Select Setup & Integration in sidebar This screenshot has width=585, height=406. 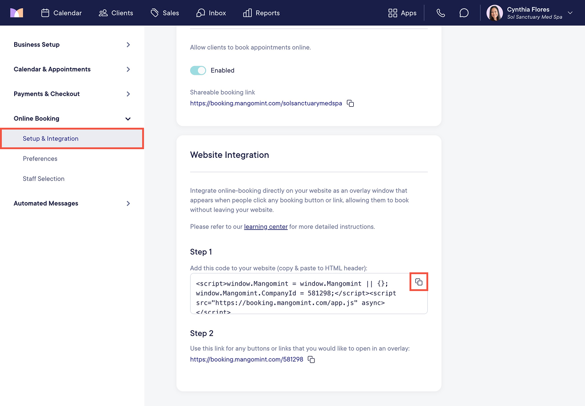(x=72, y=139)
